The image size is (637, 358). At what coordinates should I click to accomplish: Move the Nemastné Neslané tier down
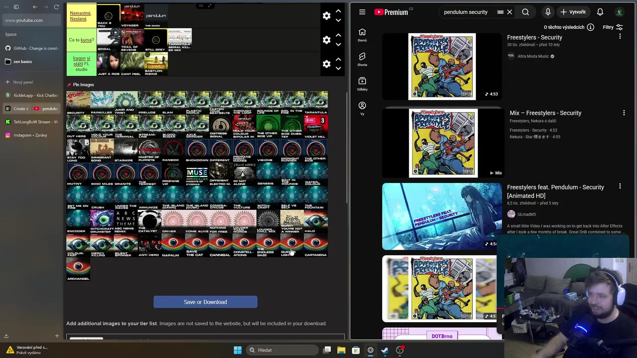[338, 20]
